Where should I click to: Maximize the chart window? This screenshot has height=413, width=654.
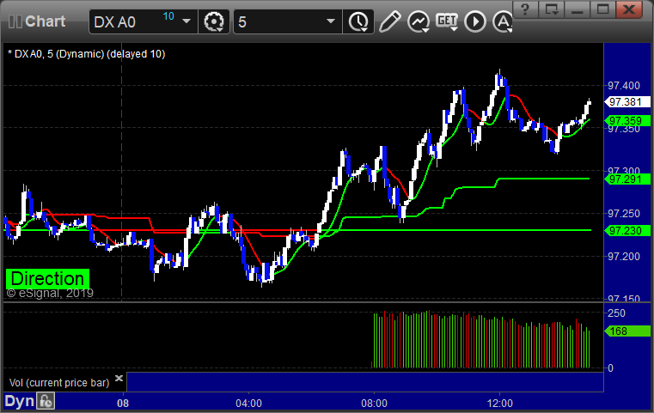[x=602, y=9]
